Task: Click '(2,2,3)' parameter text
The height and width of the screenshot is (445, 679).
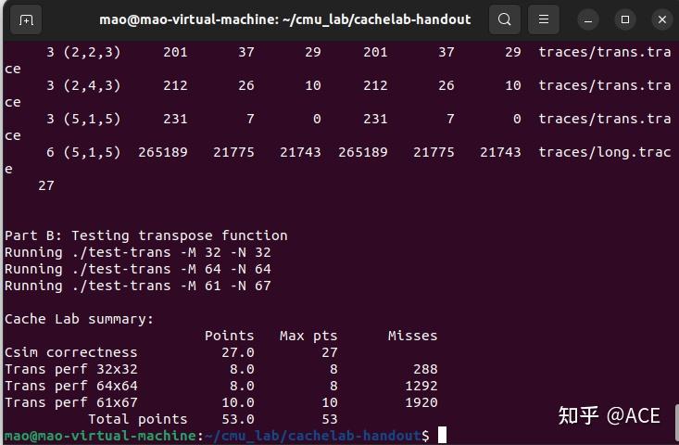Action: (92, 53)
